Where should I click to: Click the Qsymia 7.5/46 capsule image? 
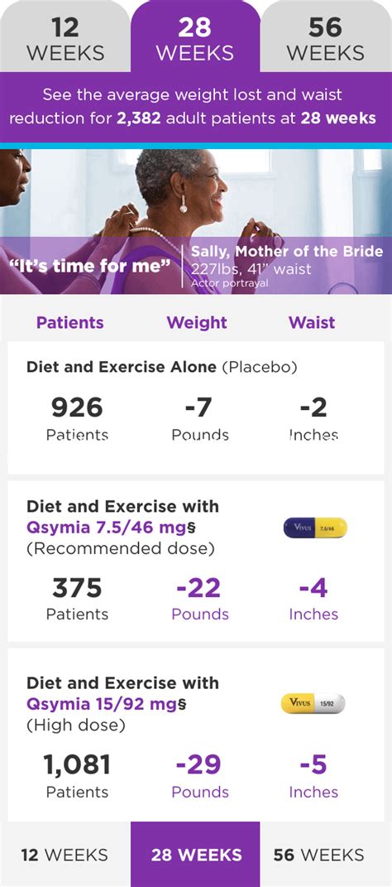click(315, 528)
